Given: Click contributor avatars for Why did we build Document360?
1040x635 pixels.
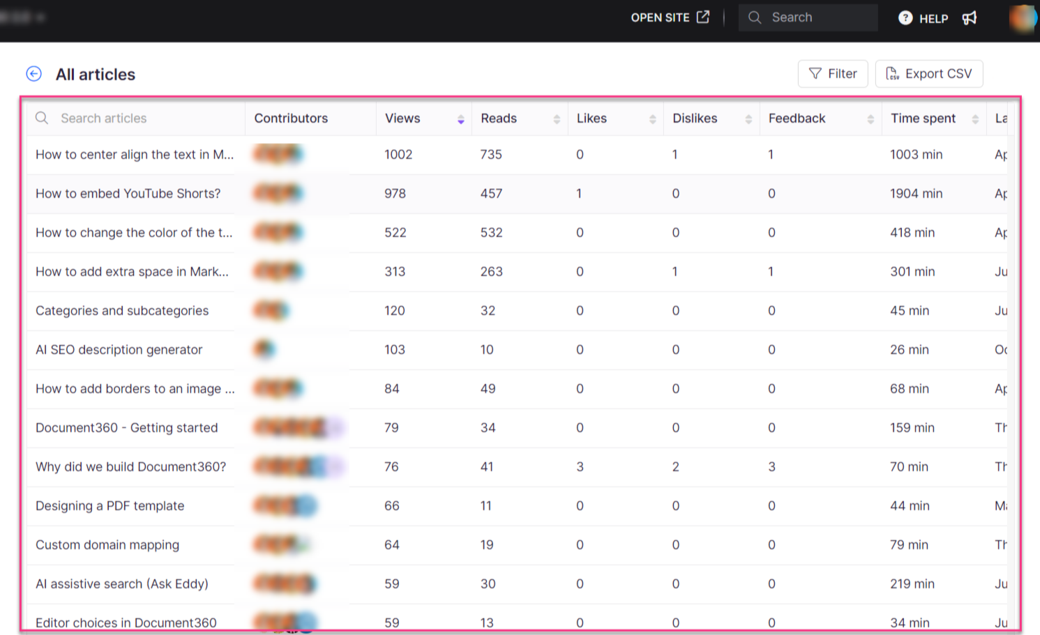Looking at the screenshot, I should coord(299,466).
